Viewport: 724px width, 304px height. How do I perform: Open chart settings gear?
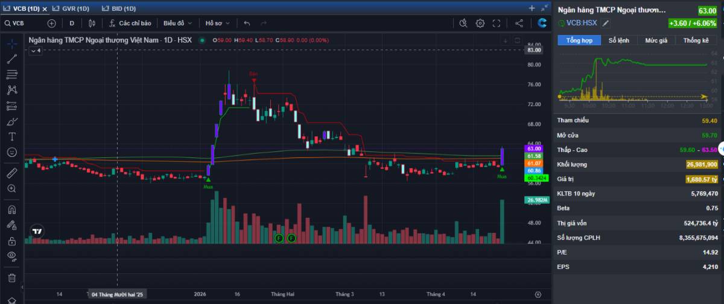(480, 23)
